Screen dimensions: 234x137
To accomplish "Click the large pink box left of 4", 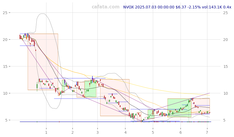I will 115,98.
